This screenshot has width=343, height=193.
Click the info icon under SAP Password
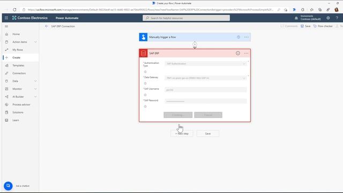click(x=145, y=106)
